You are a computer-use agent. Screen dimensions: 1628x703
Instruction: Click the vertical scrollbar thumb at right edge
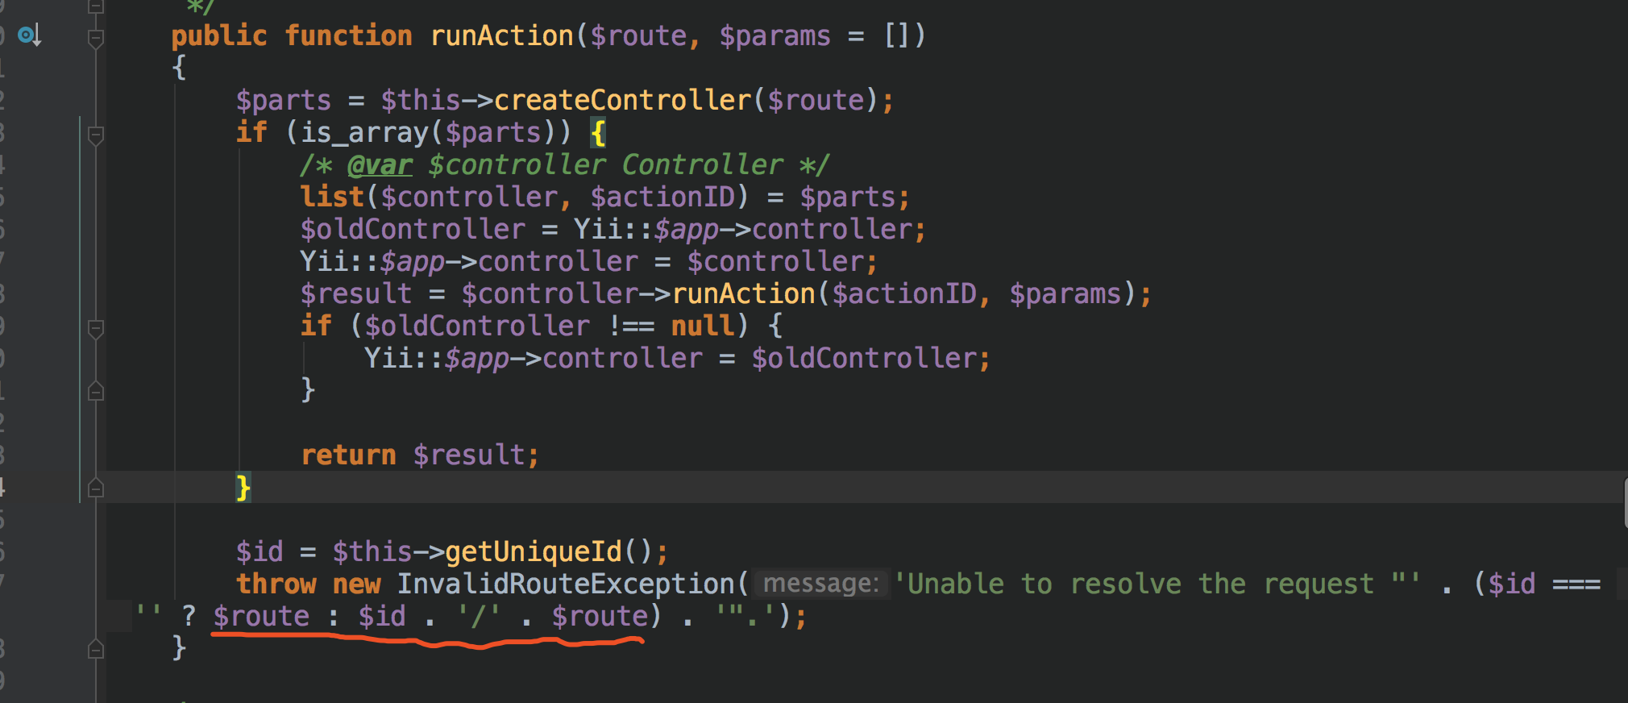tap(1625, 501)
